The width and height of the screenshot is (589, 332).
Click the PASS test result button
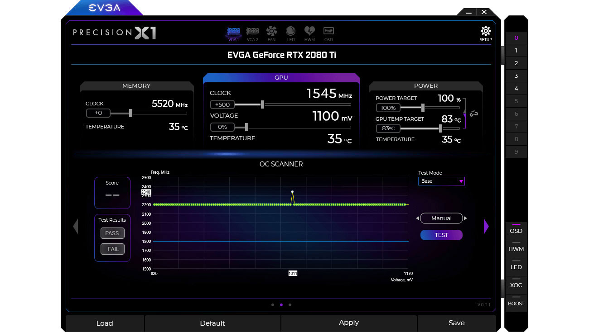coord(112,233)
